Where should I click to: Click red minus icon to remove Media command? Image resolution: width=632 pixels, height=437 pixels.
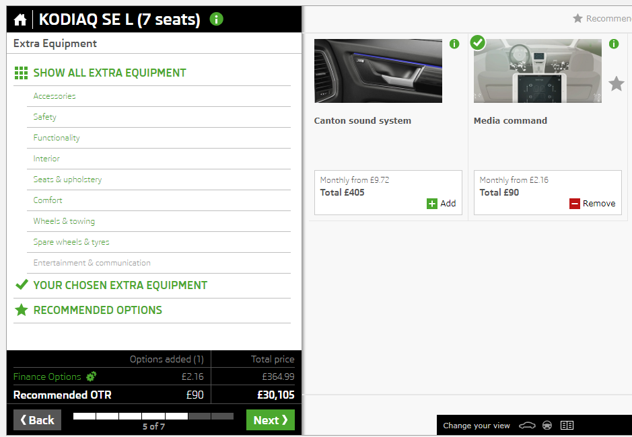pyautogui.click(x=574, y=204)
